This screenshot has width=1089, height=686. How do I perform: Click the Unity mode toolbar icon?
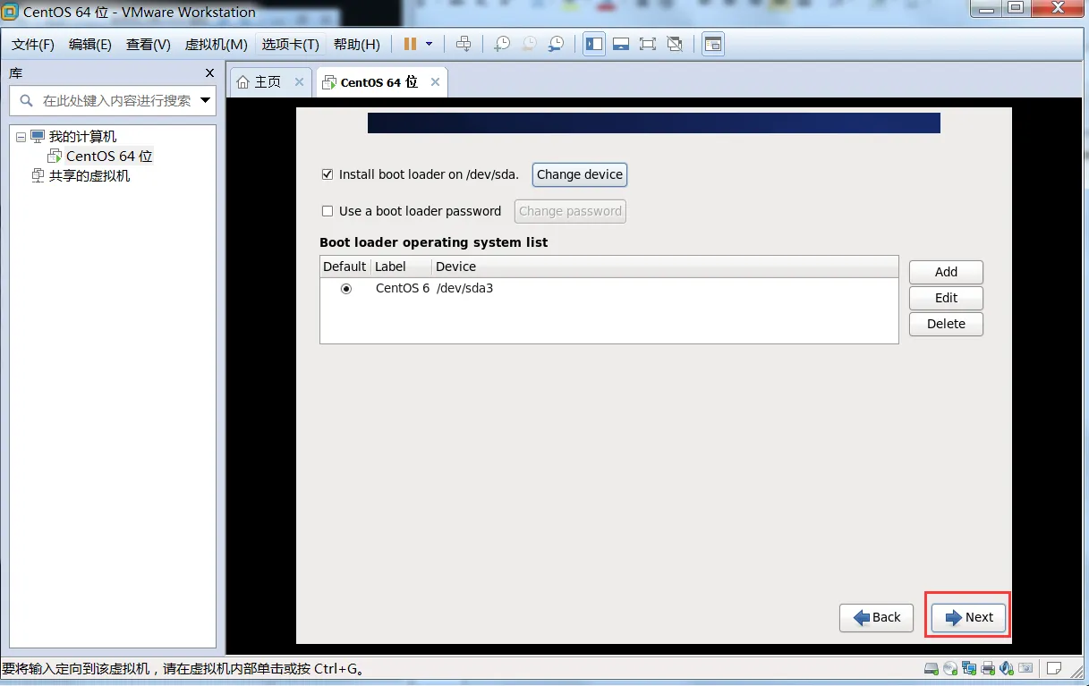click(x=676, y=44)
